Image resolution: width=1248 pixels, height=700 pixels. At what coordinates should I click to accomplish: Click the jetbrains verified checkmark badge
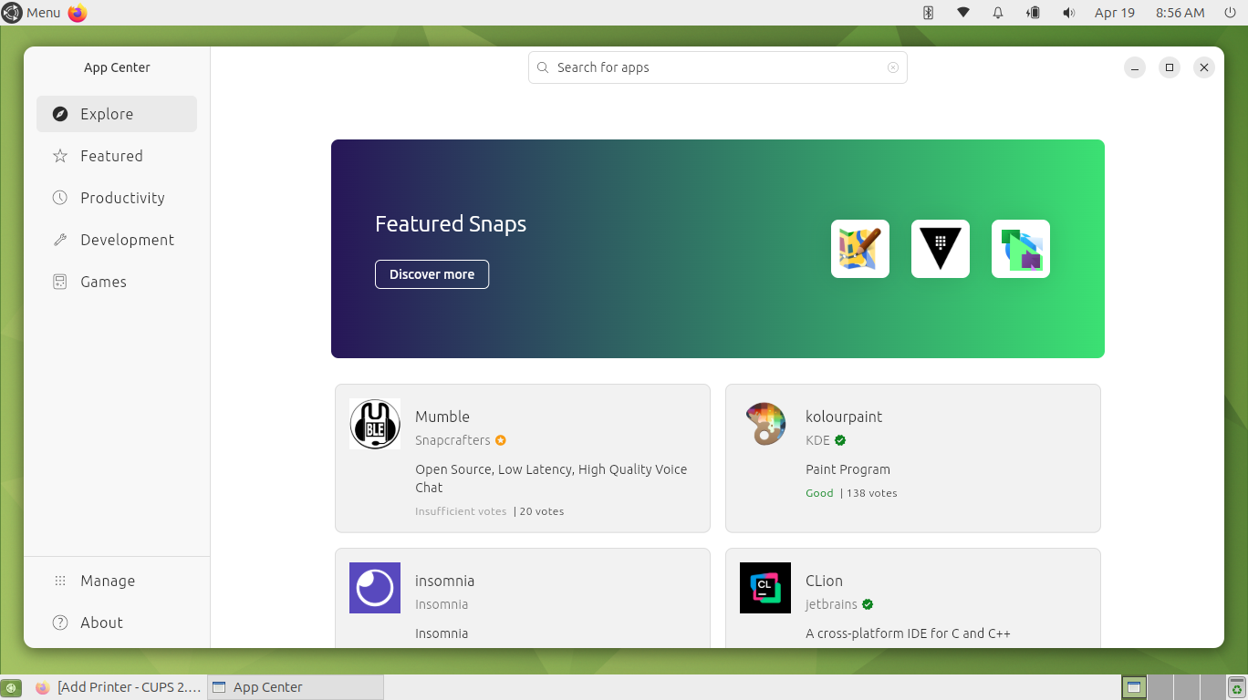(x=868, y=604)
